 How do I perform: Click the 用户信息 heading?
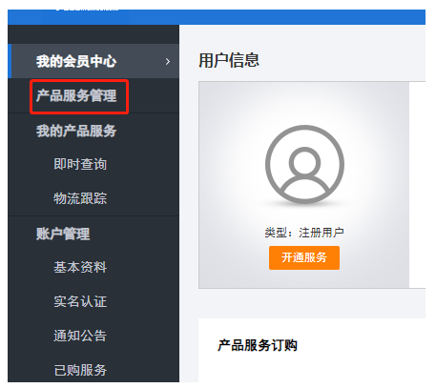(x=229, y=60)
